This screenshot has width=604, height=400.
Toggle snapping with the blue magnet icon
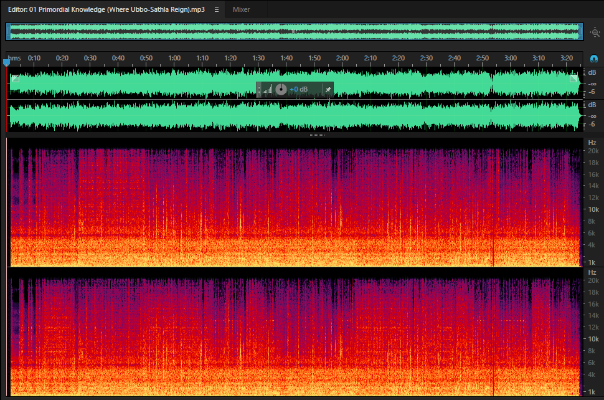pyautogui.click(x=594, y=59)
